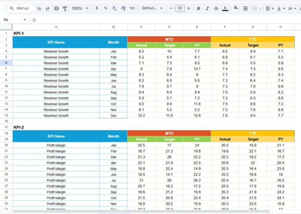The width and height of the screenshot is (301, 214).
Task: Select the Mar month cell for Revenue Growth
Action: 113,63
